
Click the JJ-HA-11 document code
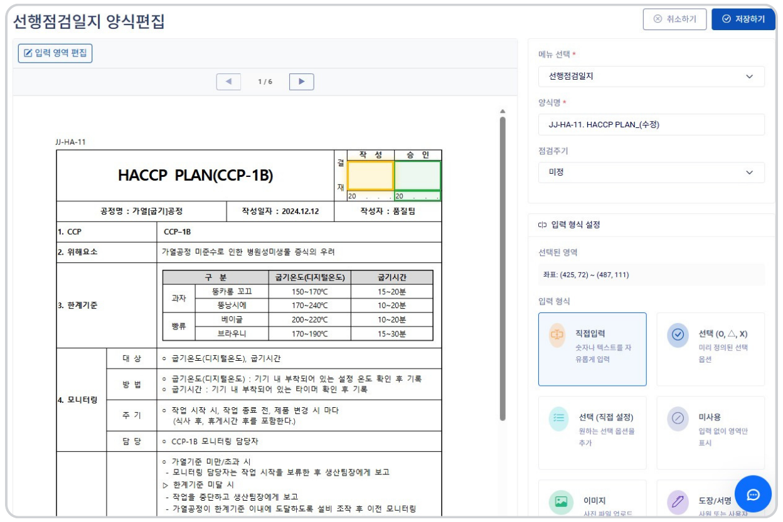[x=70, y=142]
